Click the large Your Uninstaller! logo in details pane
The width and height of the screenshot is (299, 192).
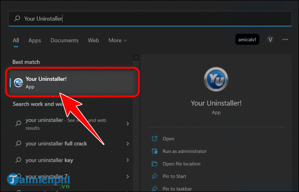(216, 79)
